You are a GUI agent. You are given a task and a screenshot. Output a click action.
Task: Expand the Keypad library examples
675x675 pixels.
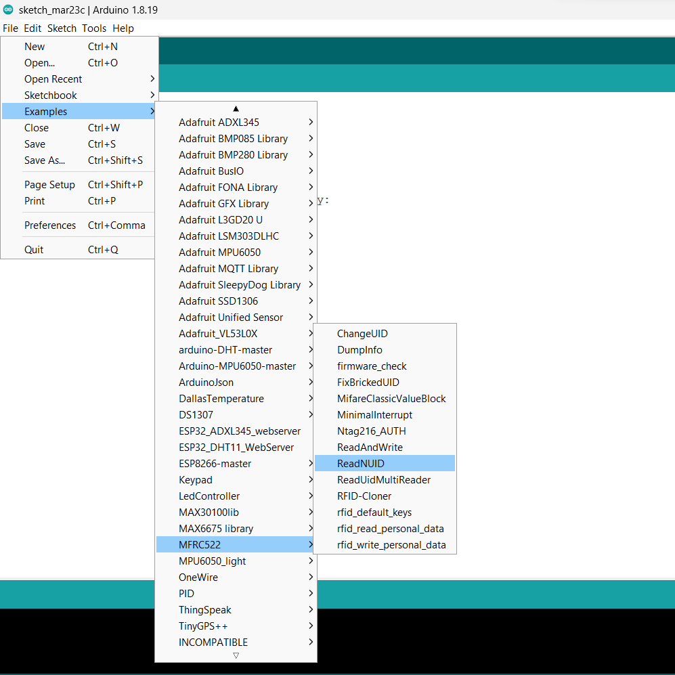pos(310,479)
